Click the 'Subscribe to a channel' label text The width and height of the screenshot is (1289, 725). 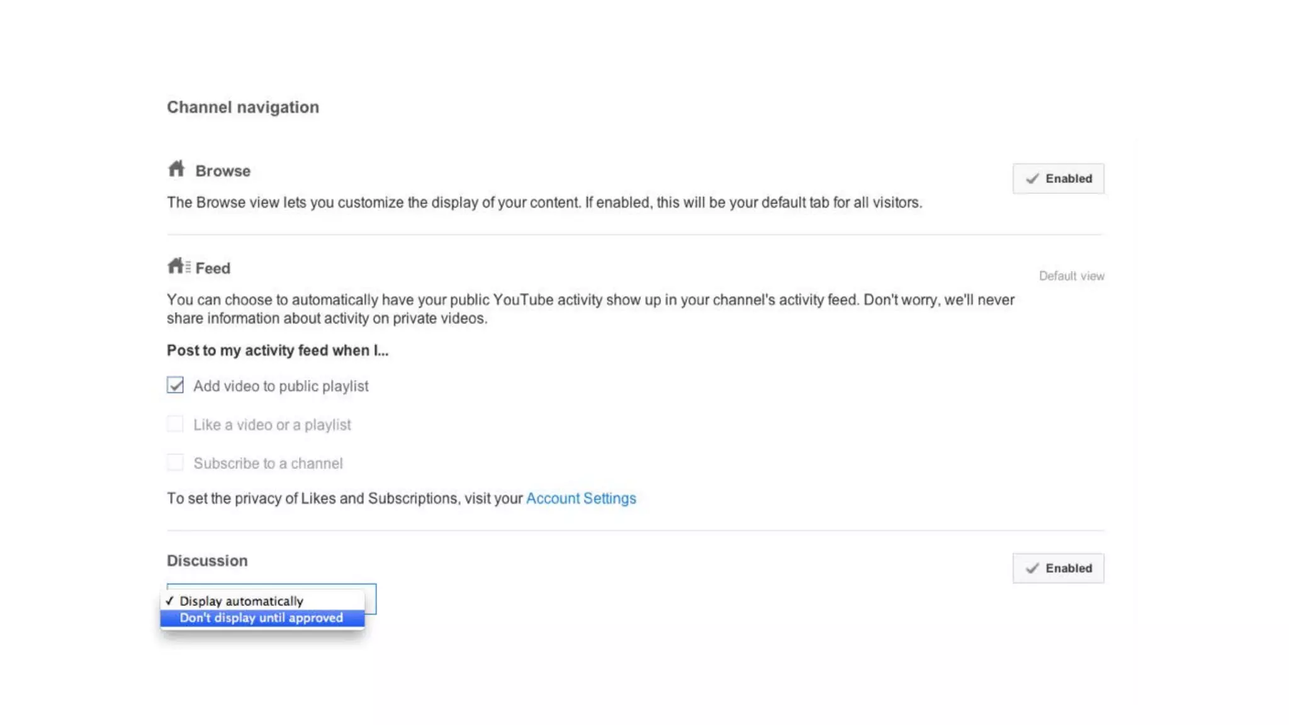[x=268, y=464]
